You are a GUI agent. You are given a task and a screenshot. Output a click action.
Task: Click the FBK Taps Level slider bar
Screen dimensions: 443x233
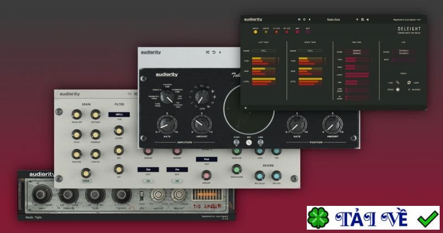pyautogui.click(x=357, y=75)
